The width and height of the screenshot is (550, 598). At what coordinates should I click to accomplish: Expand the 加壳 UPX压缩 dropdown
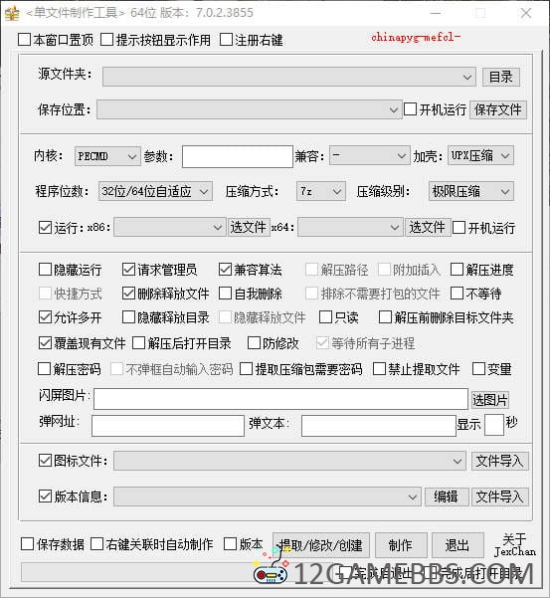(480, 155)
